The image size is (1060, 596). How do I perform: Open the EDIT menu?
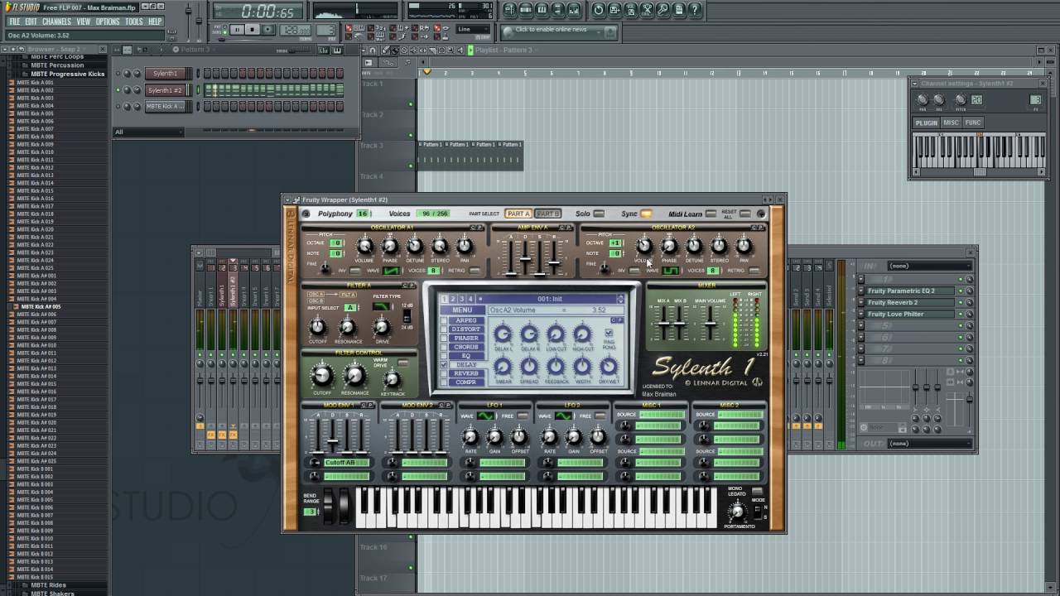tap(31, 22)
